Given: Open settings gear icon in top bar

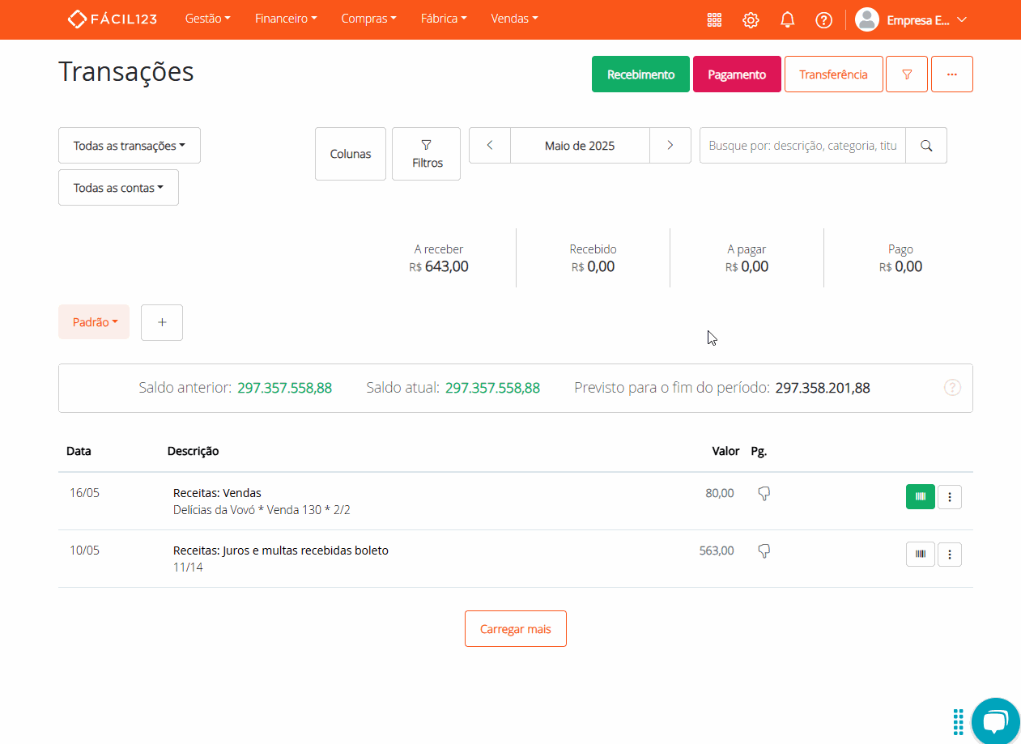Looking at the screenshot, I should [x=751, y=20].
